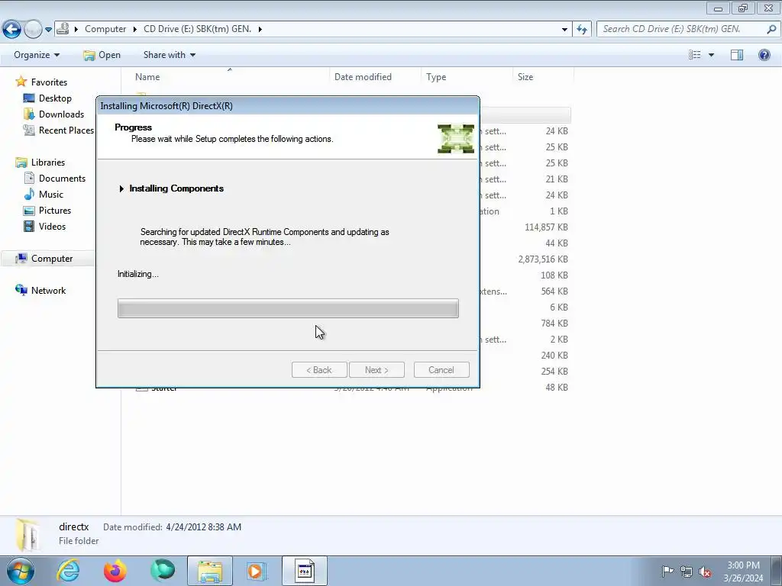
Task: Open Recent Places in navigation pane
Action: [66, 130]
